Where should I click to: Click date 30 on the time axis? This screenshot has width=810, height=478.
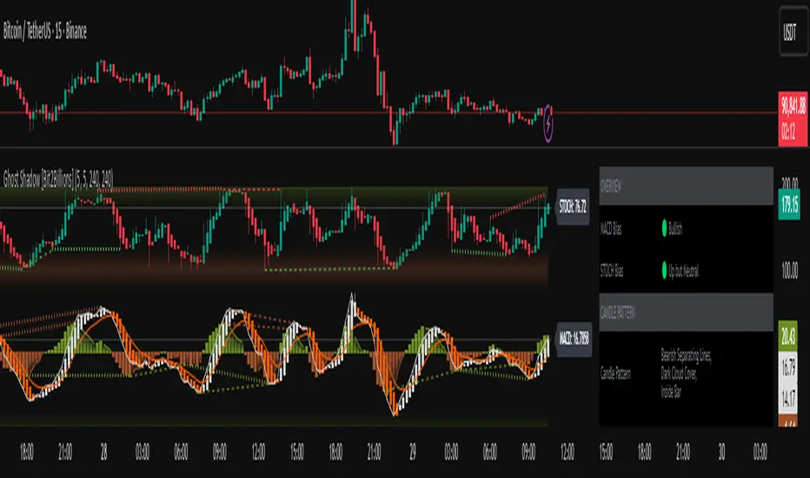(x=721, y=452)
